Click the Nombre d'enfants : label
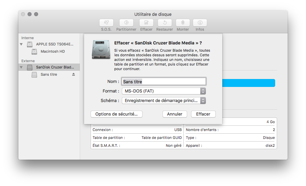Image resolution: width=306 pixels, height=186 pixels. 202,130
